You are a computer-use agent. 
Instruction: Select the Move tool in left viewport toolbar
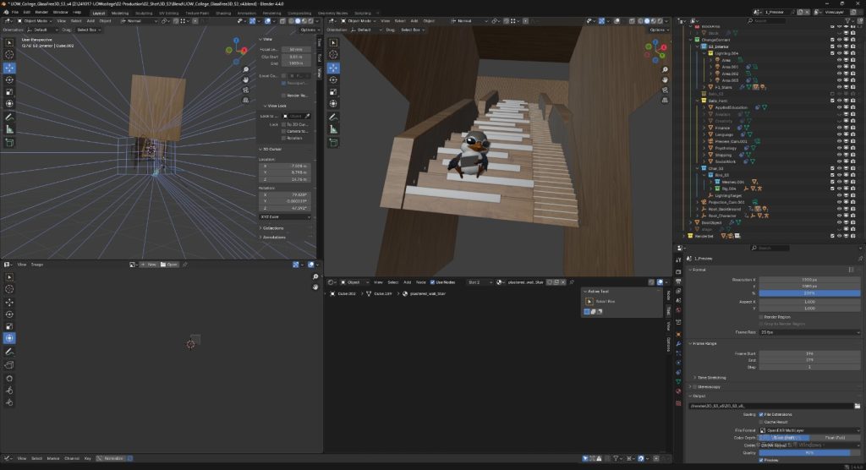9,68
